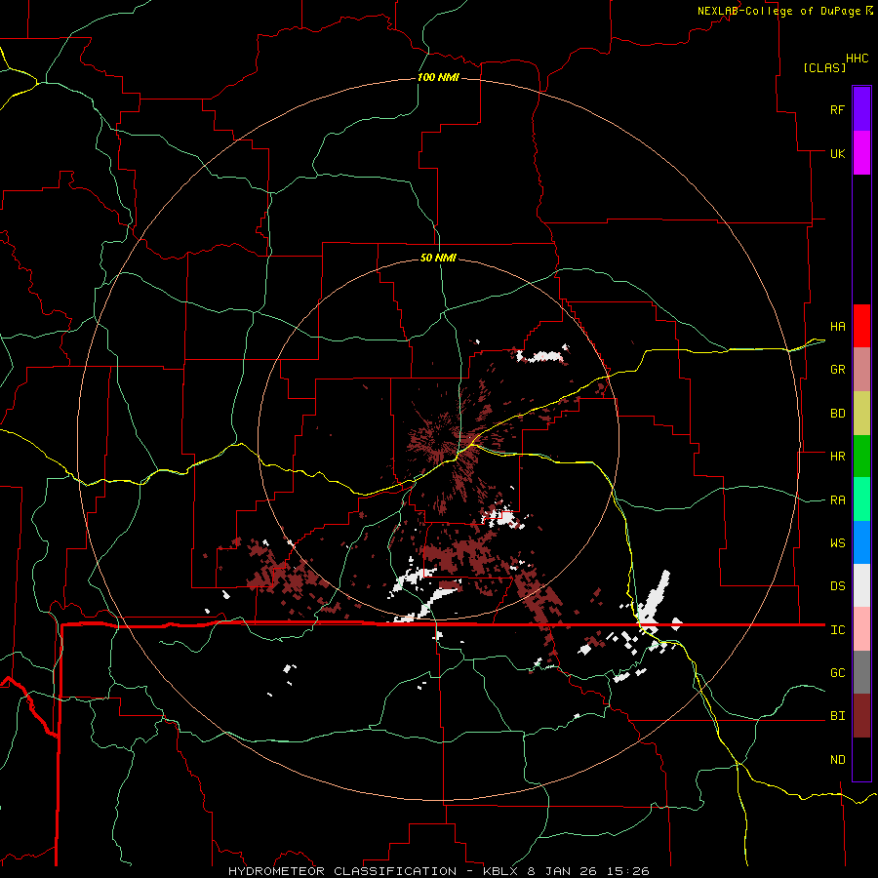Click the "15:26" timestamp text

[x=626, y=871]
